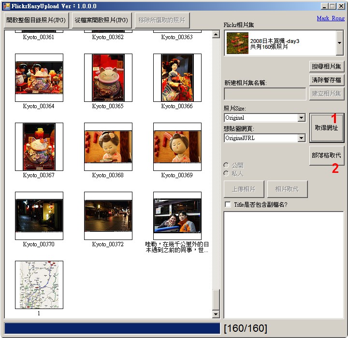Click the 移除所選取的照片 button
This screenshot has height=338, width=348.
(162, 20)
